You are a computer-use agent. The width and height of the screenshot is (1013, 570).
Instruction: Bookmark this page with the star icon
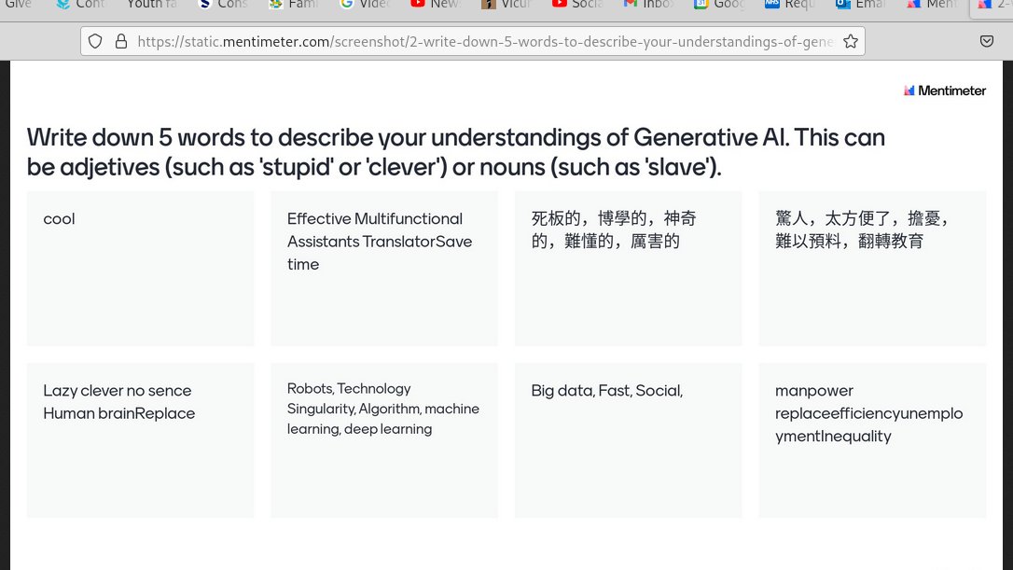[851, 41]
